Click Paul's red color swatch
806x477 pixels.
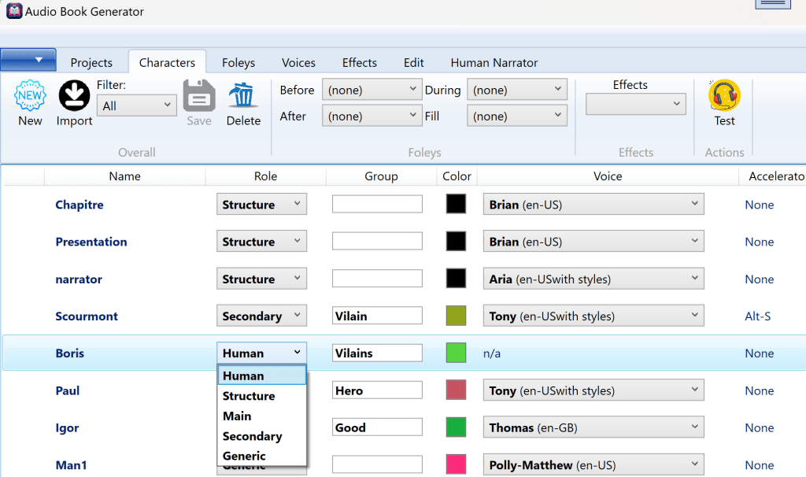click(x=457, y=390)
